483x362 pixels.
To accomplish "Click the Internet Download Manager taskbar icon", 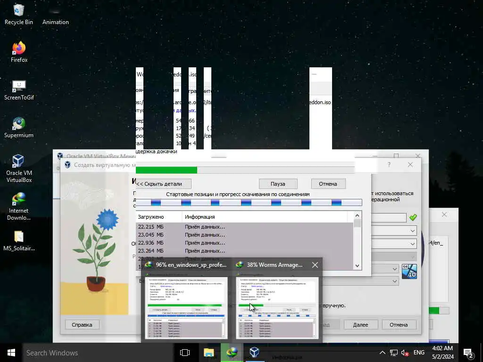I will coord(232,353).
